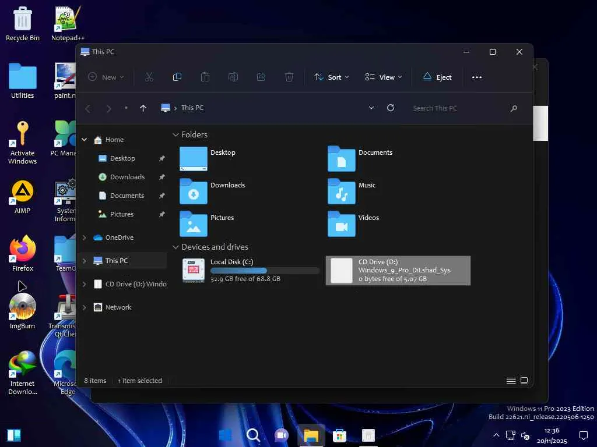The image size is (597, 447).
Task: Eject the selected CD drive
Action: tap(437, 77)
